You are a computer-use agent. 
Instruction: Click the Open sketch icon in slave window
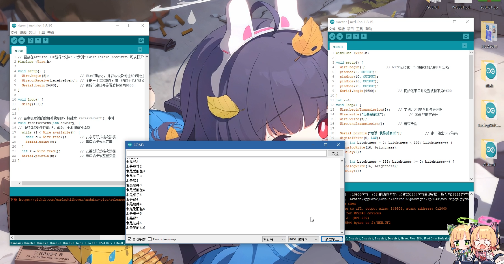click(38, 40)
